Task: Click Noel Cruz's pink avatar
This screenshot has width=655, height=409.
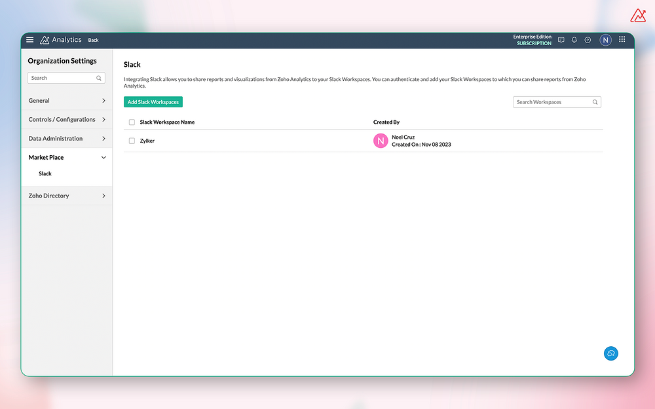Action: pos(381,141)
